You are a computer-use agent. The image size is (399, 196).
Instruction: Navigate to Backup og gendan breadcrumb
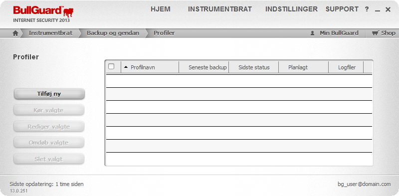click(x=113, y=33)
